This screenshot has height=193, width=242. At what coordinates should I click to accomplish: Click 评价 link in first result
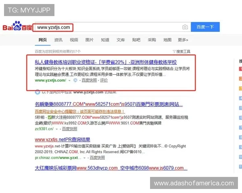click(104, 80)
